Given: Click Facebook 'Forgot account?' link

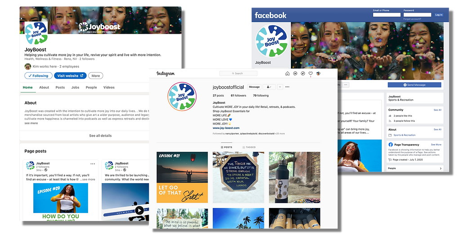Looking at the screenshot, I should coord(412,19).
